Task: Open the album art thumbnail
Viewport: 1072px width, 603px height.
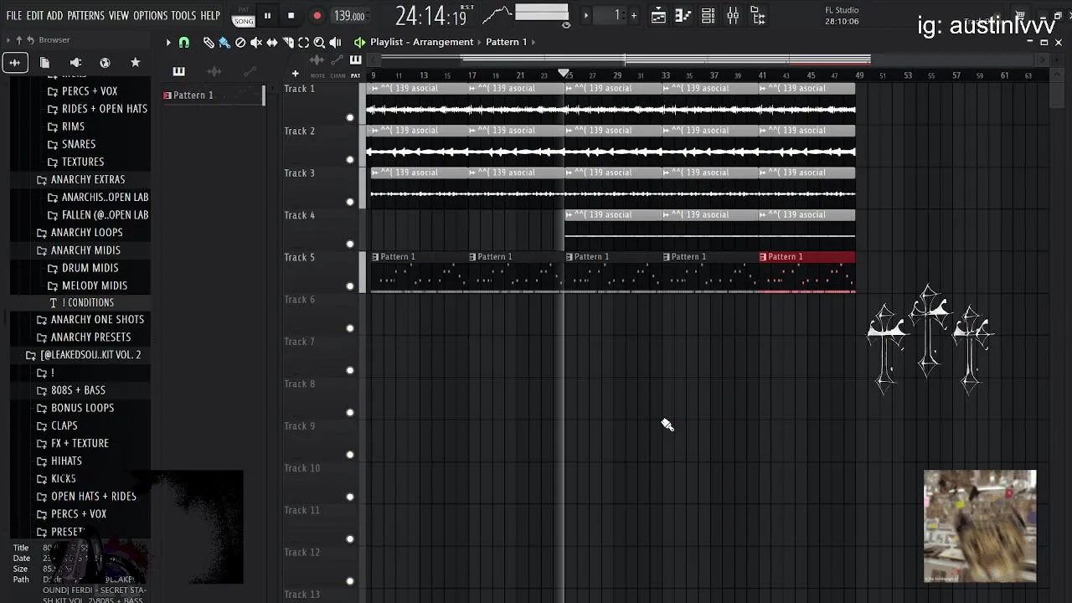Action: point(980,526)
